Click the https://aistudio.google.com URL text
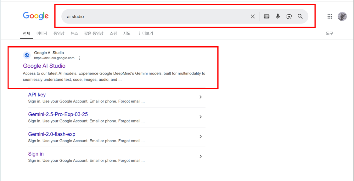This screenshot has width=354, height=181. click(x=54, y=58)
